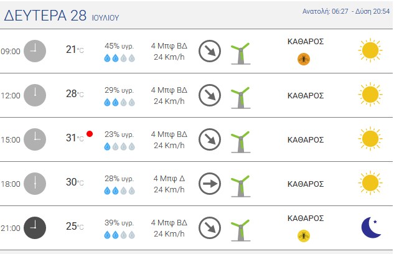
Task: Click the 4 Μπφ Δ wind text
Action: tap(169, 179)
